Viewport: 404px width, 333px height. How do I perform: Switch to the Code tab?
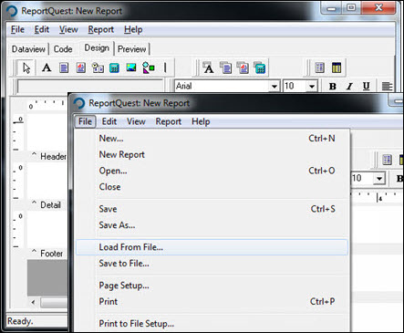pos(63,49)
